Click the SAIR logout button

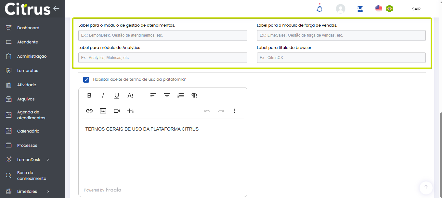(x=416, y=9)
